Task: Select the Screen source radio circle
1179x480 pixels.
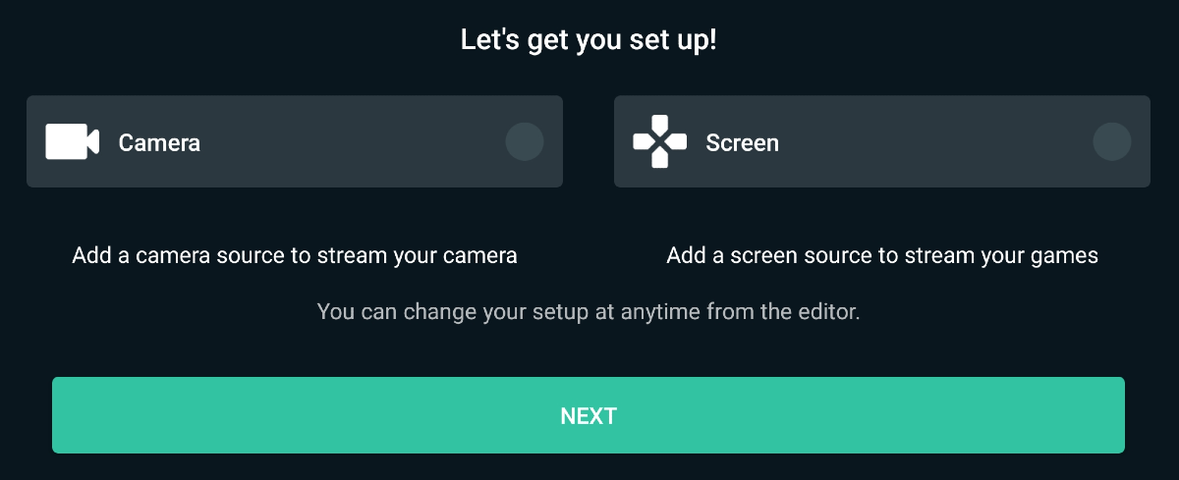Action: tap(1112, 142)
